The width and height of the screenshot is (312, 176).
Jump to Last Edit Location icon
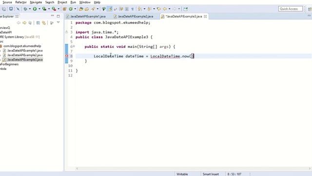click(158, 9)
